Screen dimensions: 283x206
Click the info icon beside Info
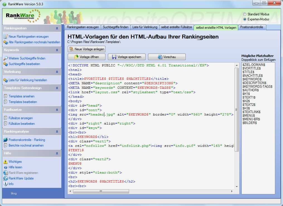click(x=5, y=184)
